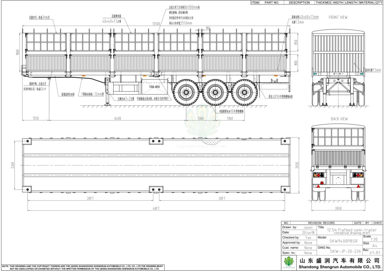Click the TOOL BOX label on trailer
The width and height of the screenshot is (390, 271).
(154, 87)
